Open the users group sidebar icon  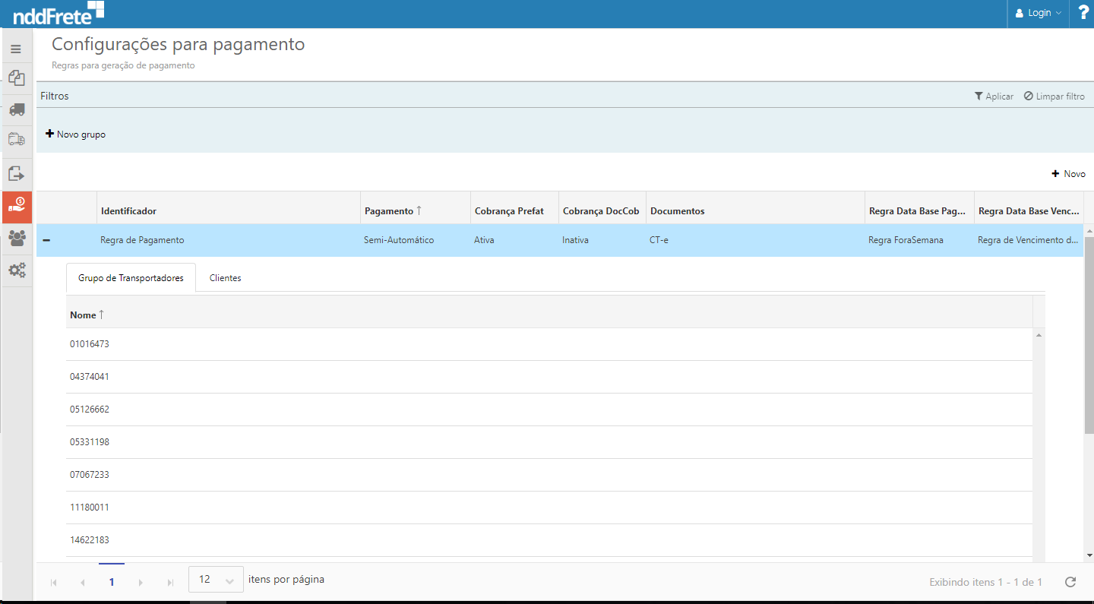coord(16,238)
